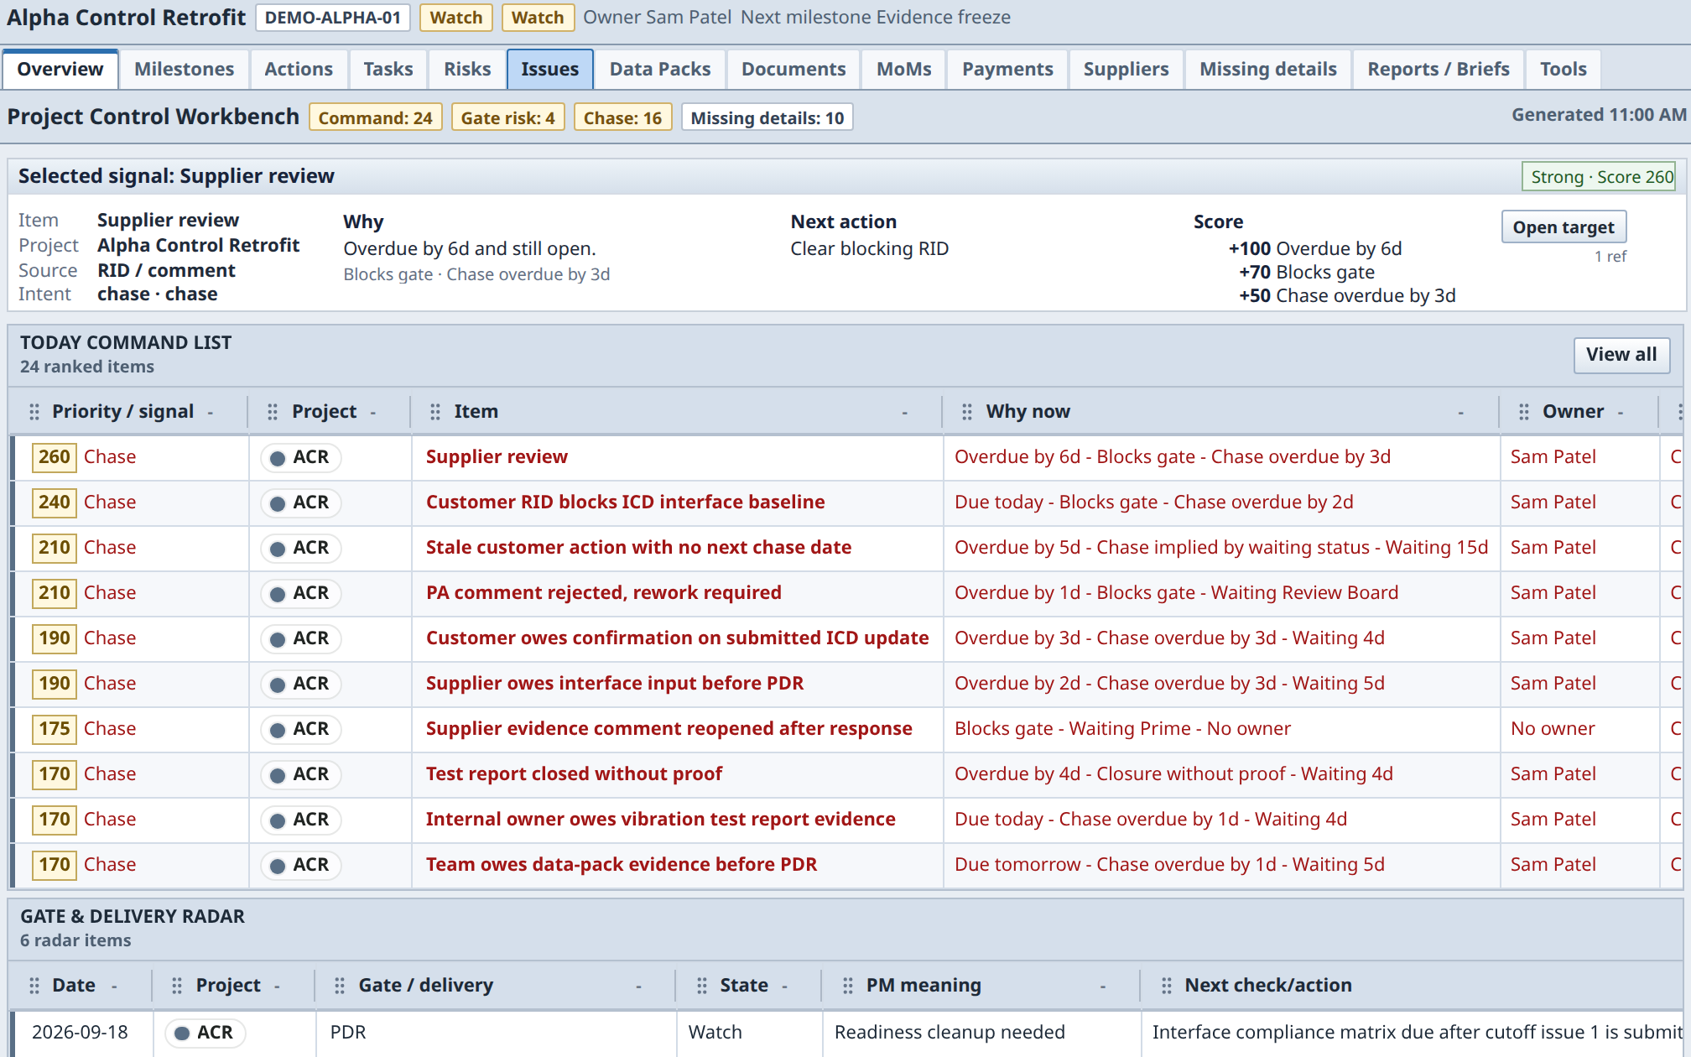
Task: Click the Why now column drag handle
Action: (x=967, y=412)
